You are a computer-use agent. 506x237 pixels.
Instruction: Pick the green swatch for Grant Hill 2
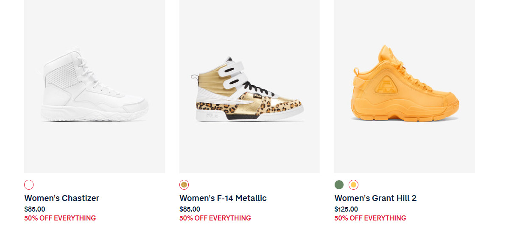tap(339, 185)
